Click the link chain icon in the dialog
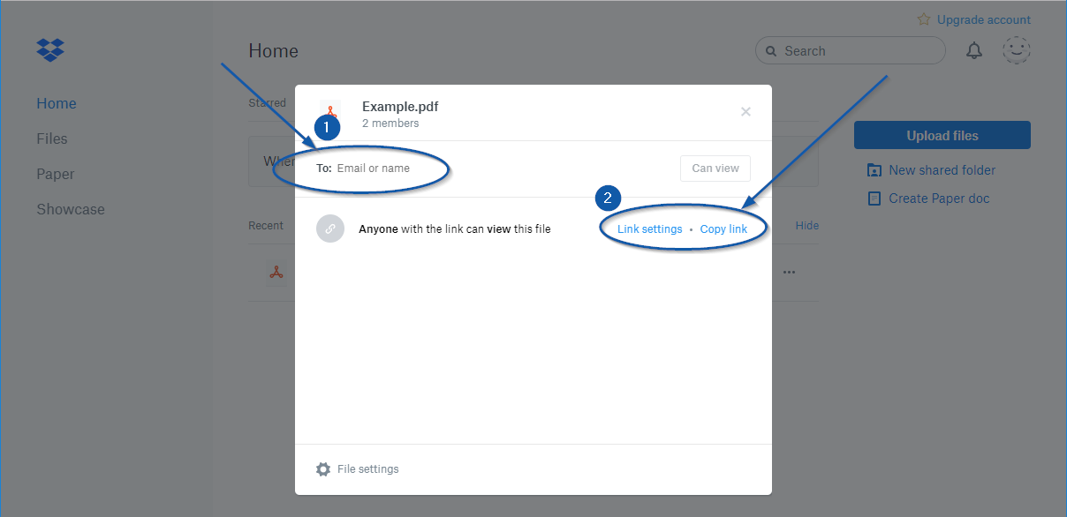The image size is (1067, 517). tap(330, 228)
